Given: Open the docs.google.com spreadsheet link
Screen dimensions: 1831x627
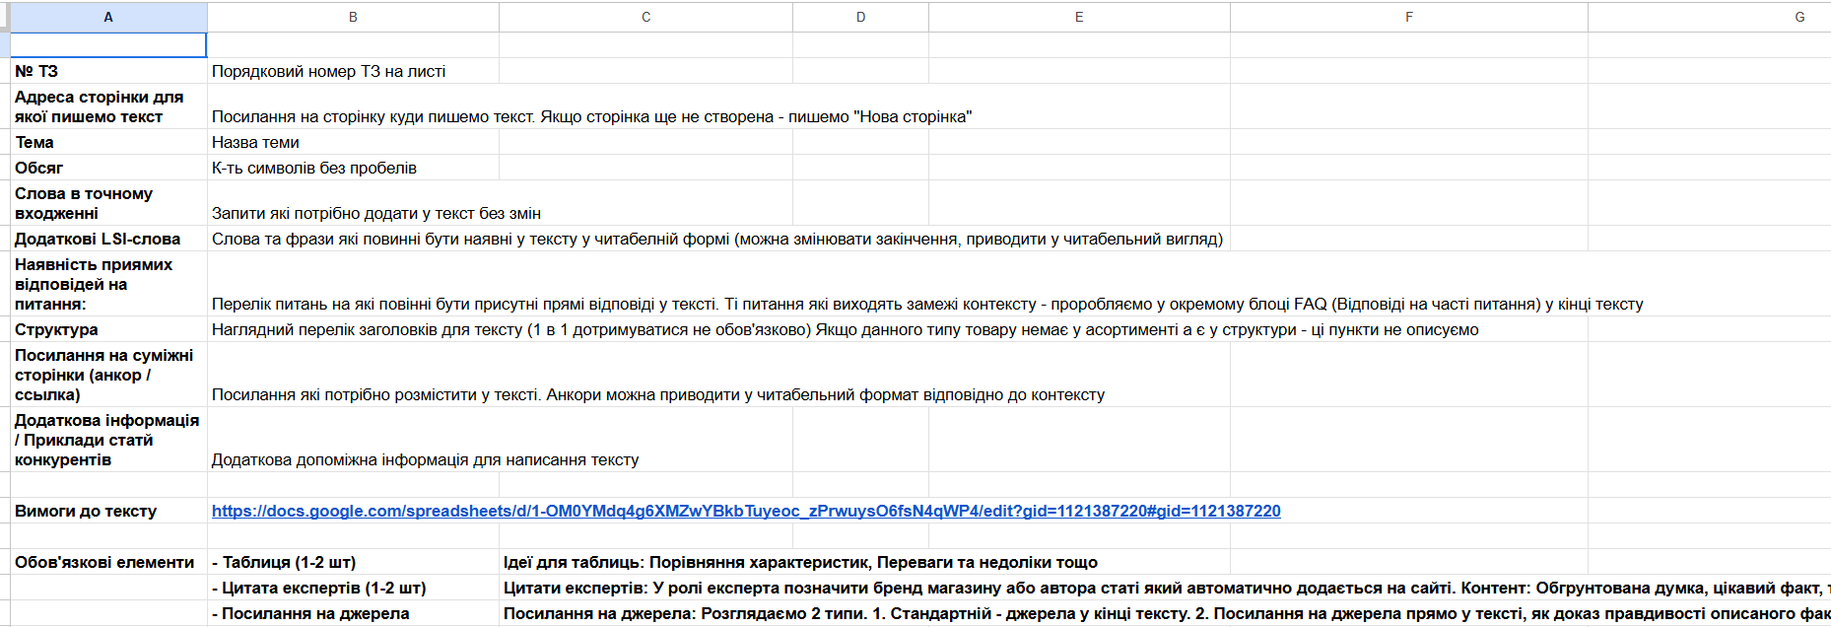Looking at the screenshot, I should pos(746,511).
